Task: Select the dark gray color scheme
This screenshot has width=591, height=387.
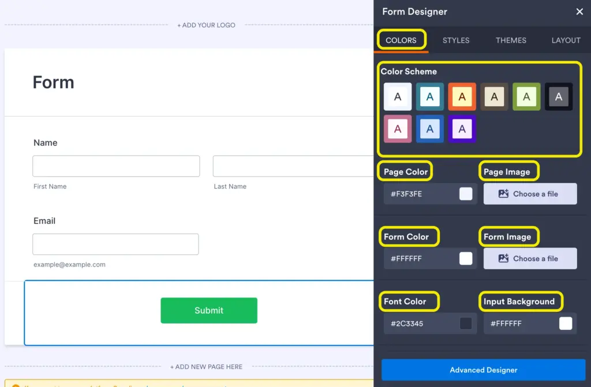Action: pyautogui.click(x=559, y=96)
